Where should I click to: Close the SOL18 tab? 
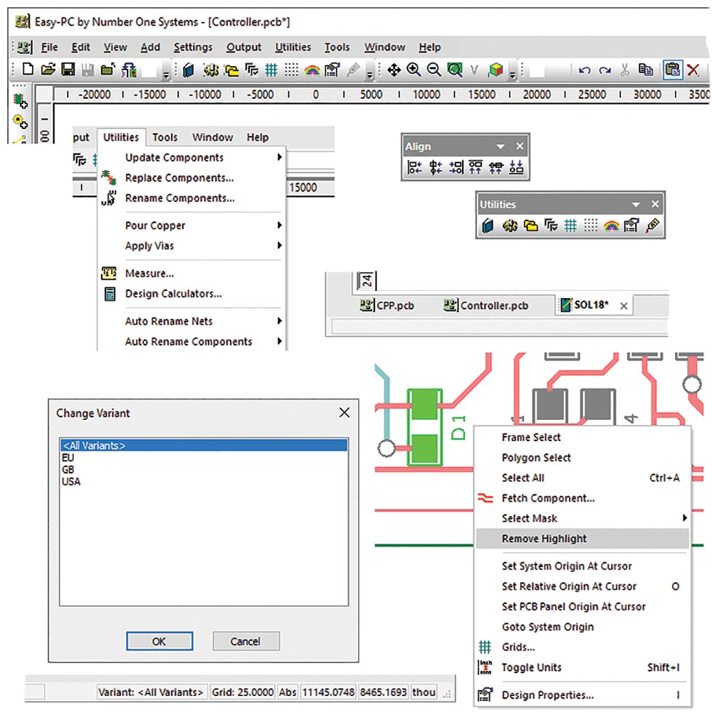click(624, 306)
